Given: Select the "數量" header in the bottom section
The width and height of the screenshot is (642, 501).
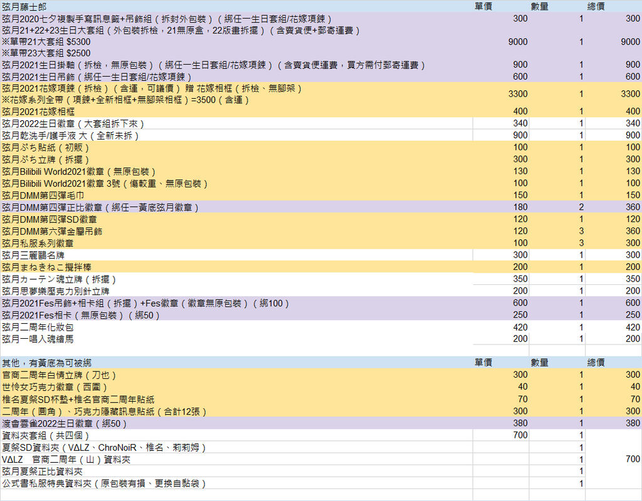Looking at the screenshot, I should [539, 363].
